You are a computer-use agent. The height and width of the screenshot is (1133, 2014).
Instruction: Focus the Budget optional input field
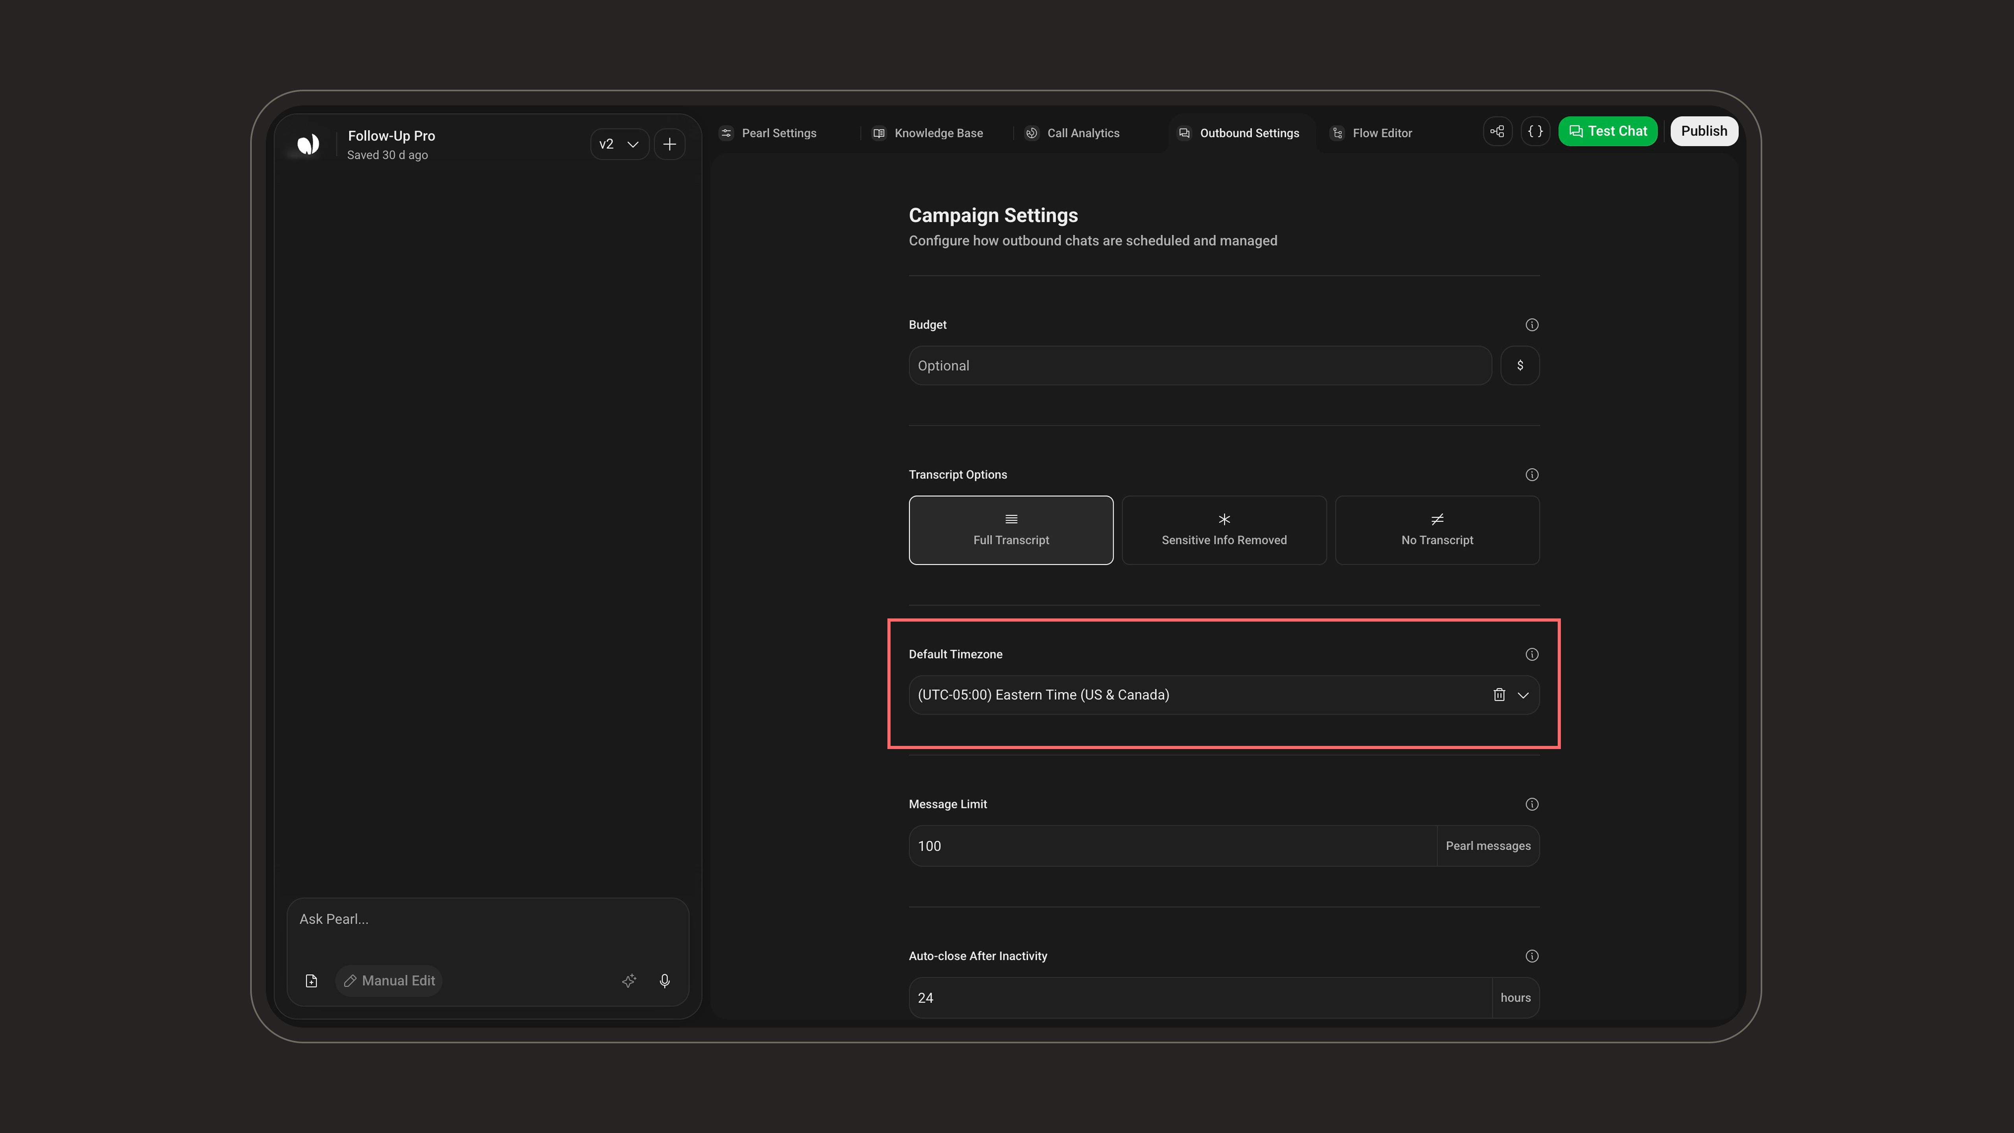point(1200,366)
